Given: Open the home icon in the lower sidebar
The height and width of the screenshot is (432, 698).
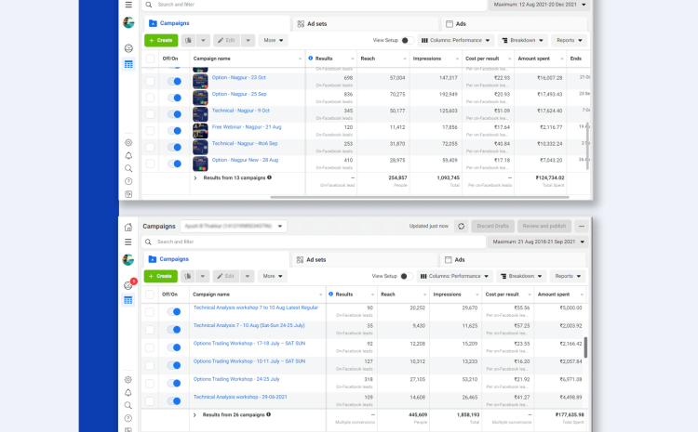Looking at the screenshot, I should pos(128,227).
